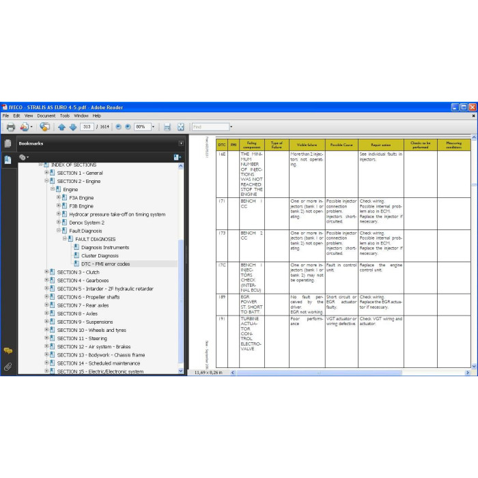Viewport: 478px width, 478px height.
Task: Open the File menu
Action: pyautogui.click(x=5, y=116)
